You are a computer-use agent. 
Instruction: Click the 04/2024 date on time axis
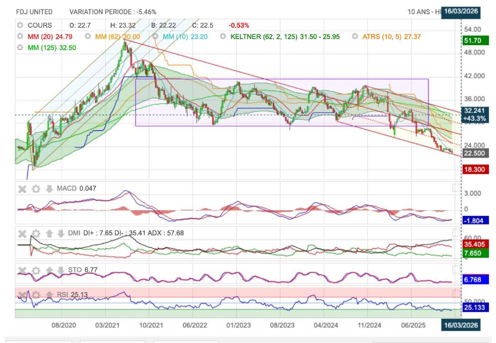[326, 325]
